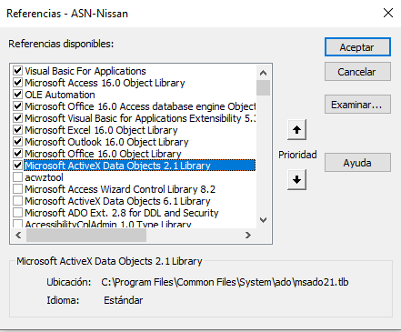Check Microsoft ActiveX Data Objects 6.1 Library

17,201
